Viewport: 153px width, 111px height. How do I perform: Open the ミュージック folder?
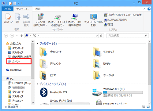tap(103, 75)
